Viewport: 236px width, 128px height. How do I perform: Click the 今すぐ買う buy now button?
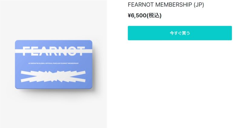[180, 33]
